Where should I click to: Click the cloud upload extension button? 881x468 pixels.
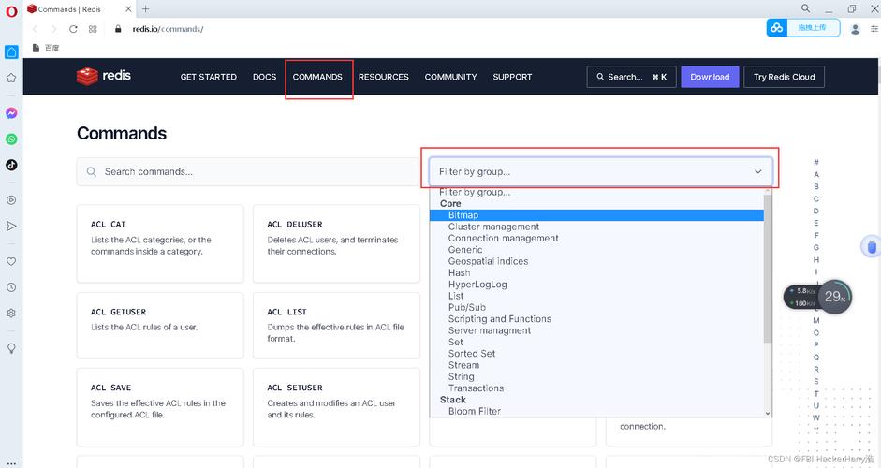coord(803,27)
